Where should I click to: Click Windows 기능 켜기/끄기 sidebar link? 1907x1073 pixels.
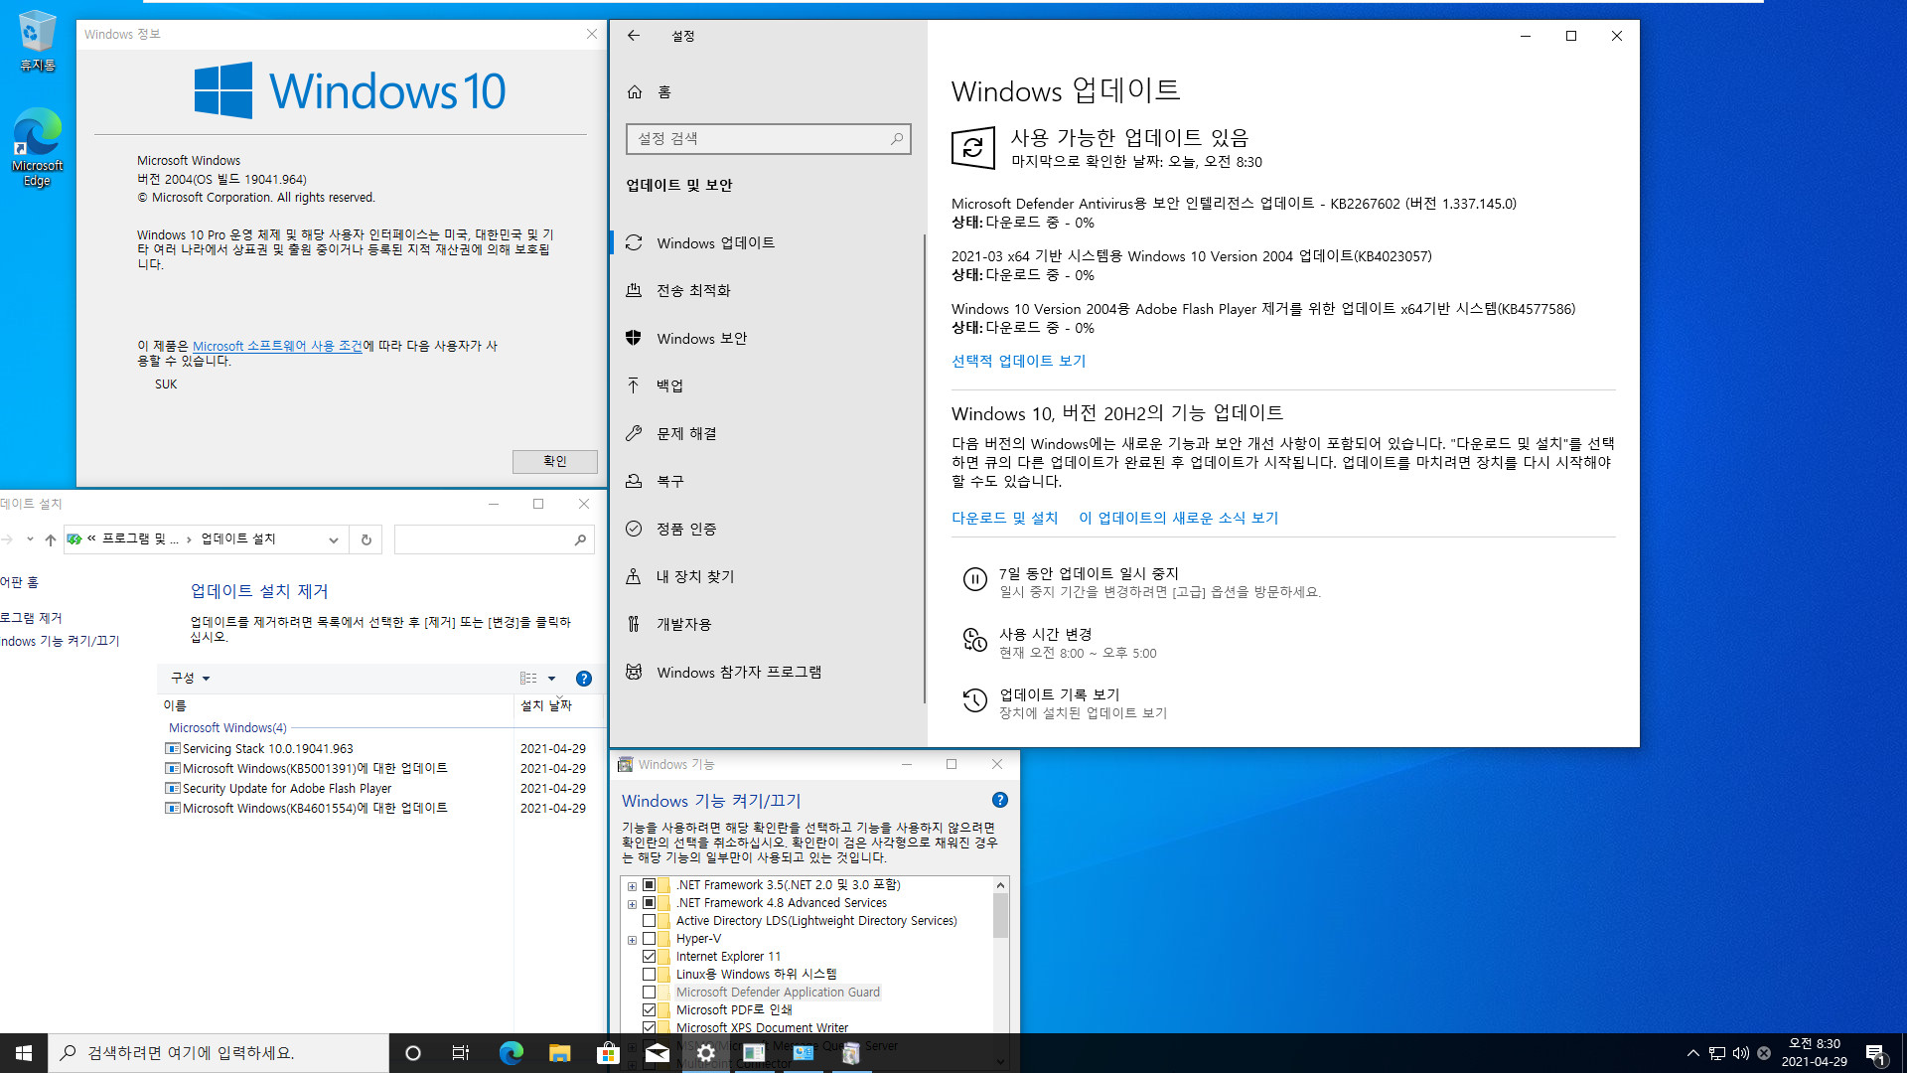60,641
